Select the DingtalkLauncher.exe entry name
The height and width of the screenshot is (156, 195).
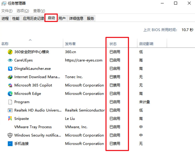[33, 69]
